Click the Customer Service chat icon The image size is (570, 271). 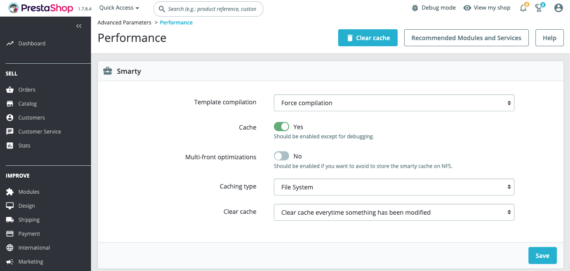(10, 132)
